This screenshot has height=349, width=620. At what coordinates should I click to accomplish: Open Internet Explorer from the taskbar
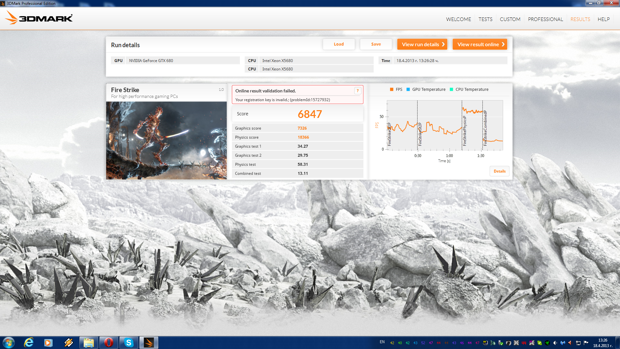point(29,343)
